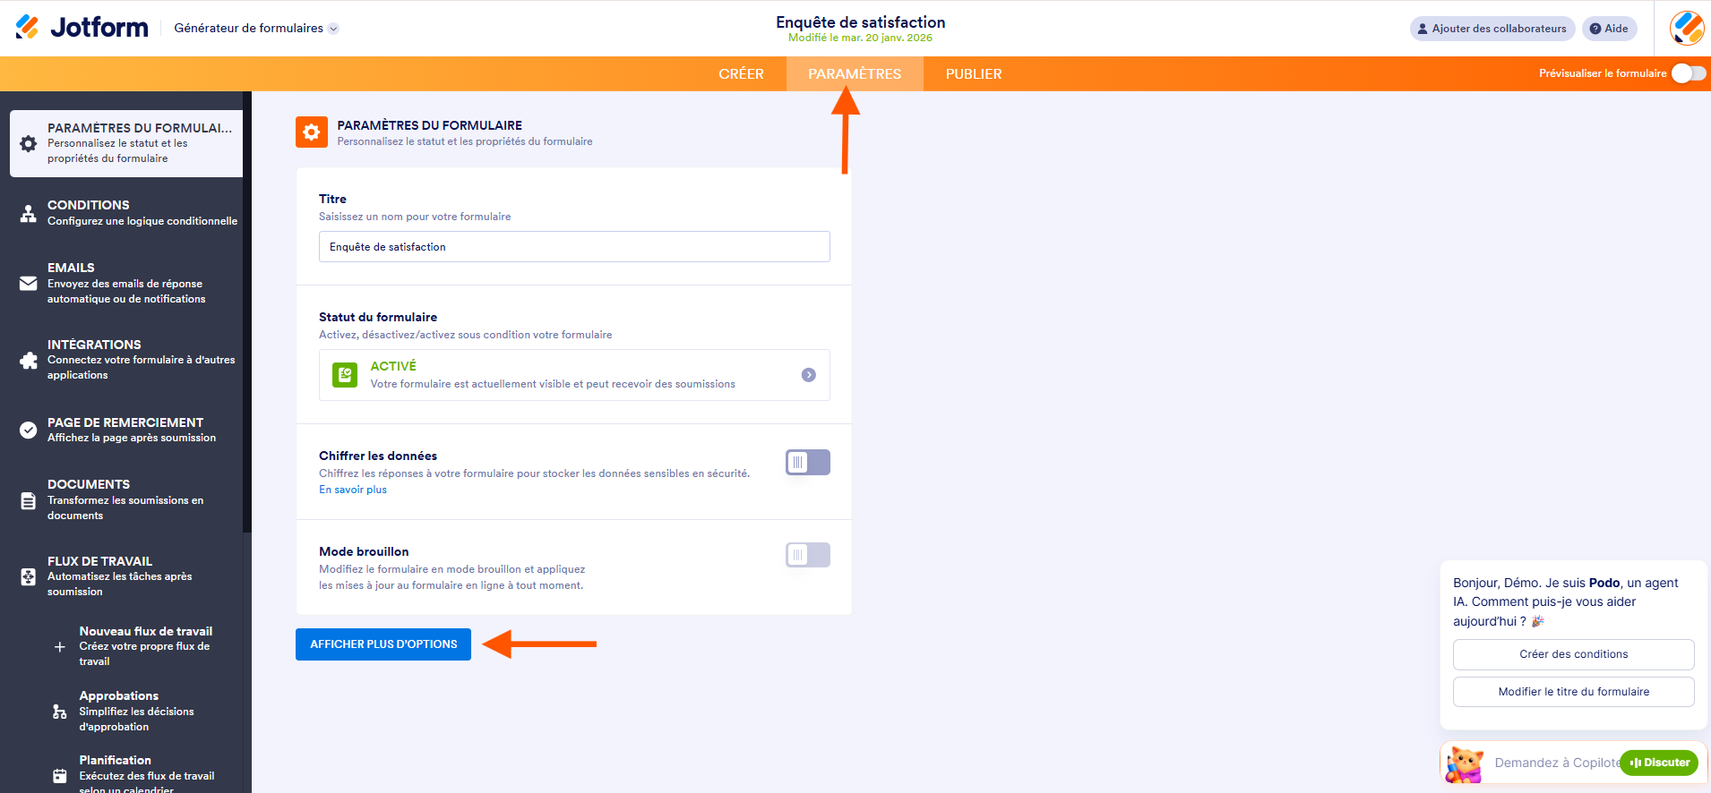
Task: Open the user avatar menu
Action: 1687,28
